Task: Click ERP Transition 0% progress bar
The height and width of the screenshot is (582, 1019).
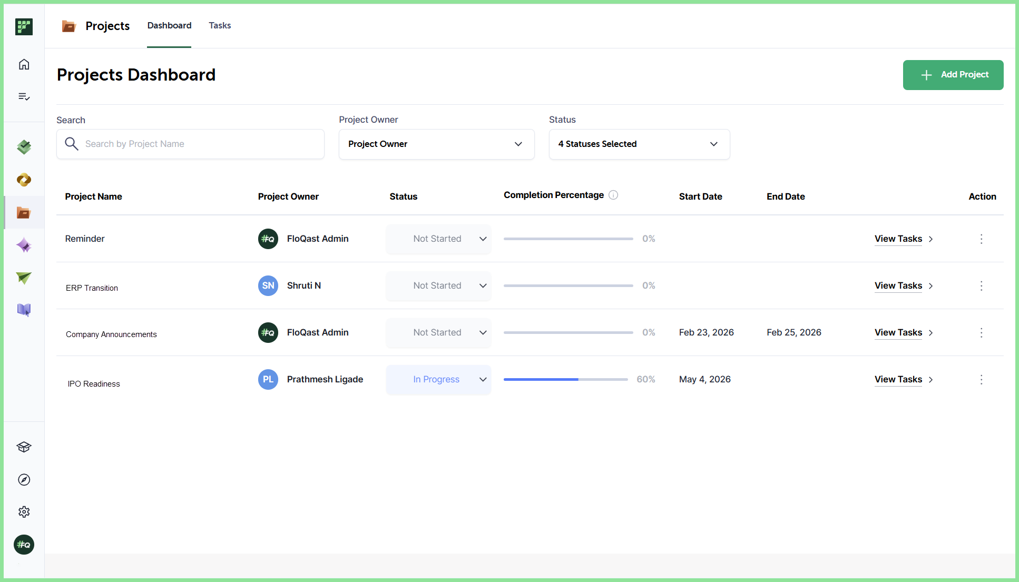Action: pos(568,285)
